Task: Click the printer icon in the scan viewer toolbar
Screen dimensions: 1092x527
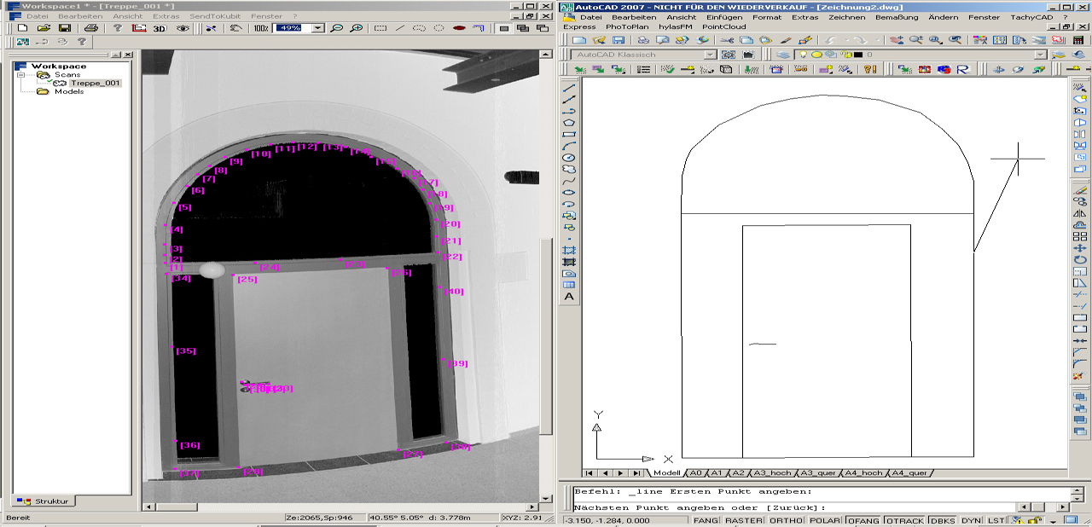Action: 91,28
